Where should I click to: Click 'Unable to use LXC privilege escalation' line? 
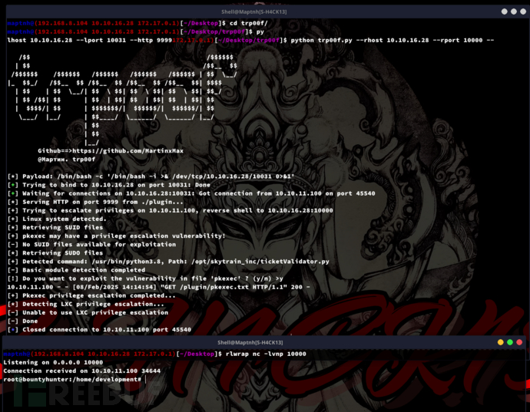[88, 313]
